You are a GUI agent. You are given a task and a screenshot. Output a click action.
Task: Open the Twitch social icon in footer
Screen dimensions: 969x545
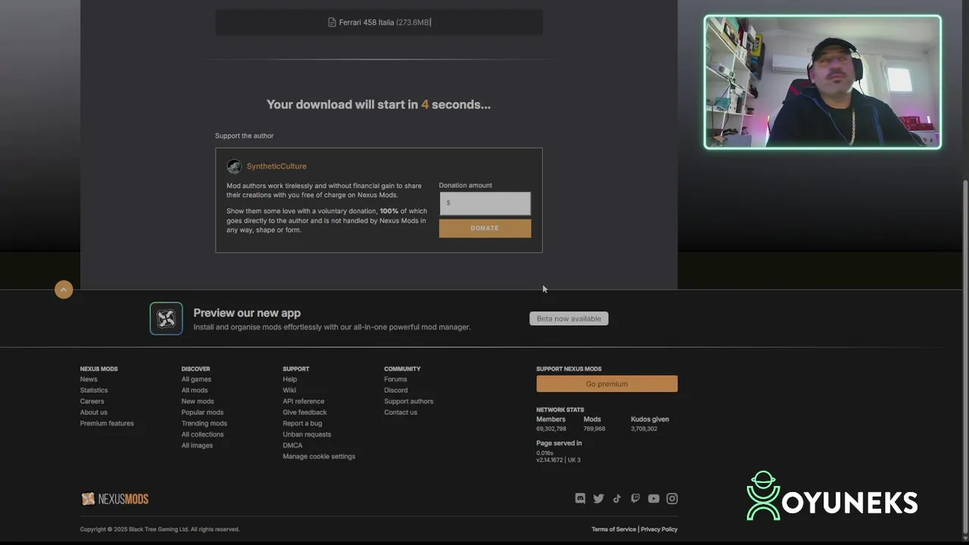coord(635,499)
